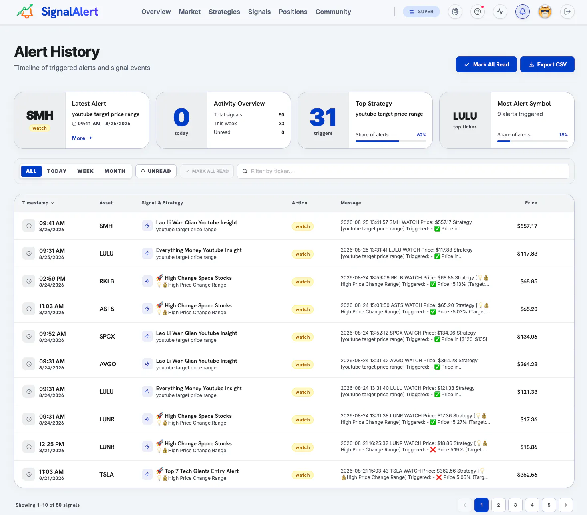The width and height of the screenshot is (587, 515).
Task: Click the Top 7 Tech Giants Entry Alert text
Action: 202,471
